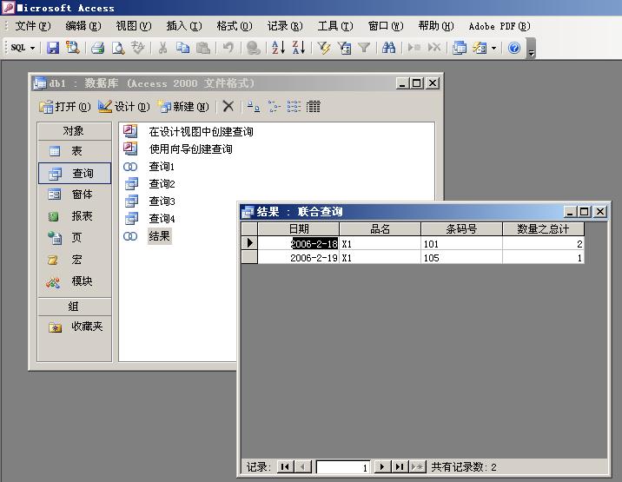Switch db1 to large icons view
The width and height of the screenshot is (622, 482).
point(254,106)
